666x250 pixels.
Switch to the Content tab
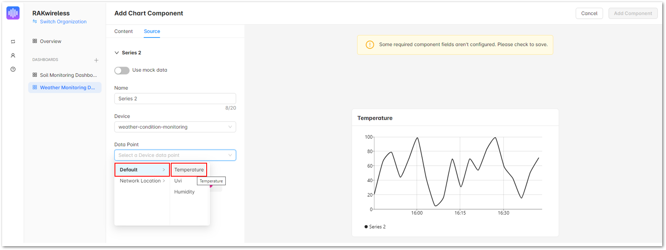pos(123,31)
